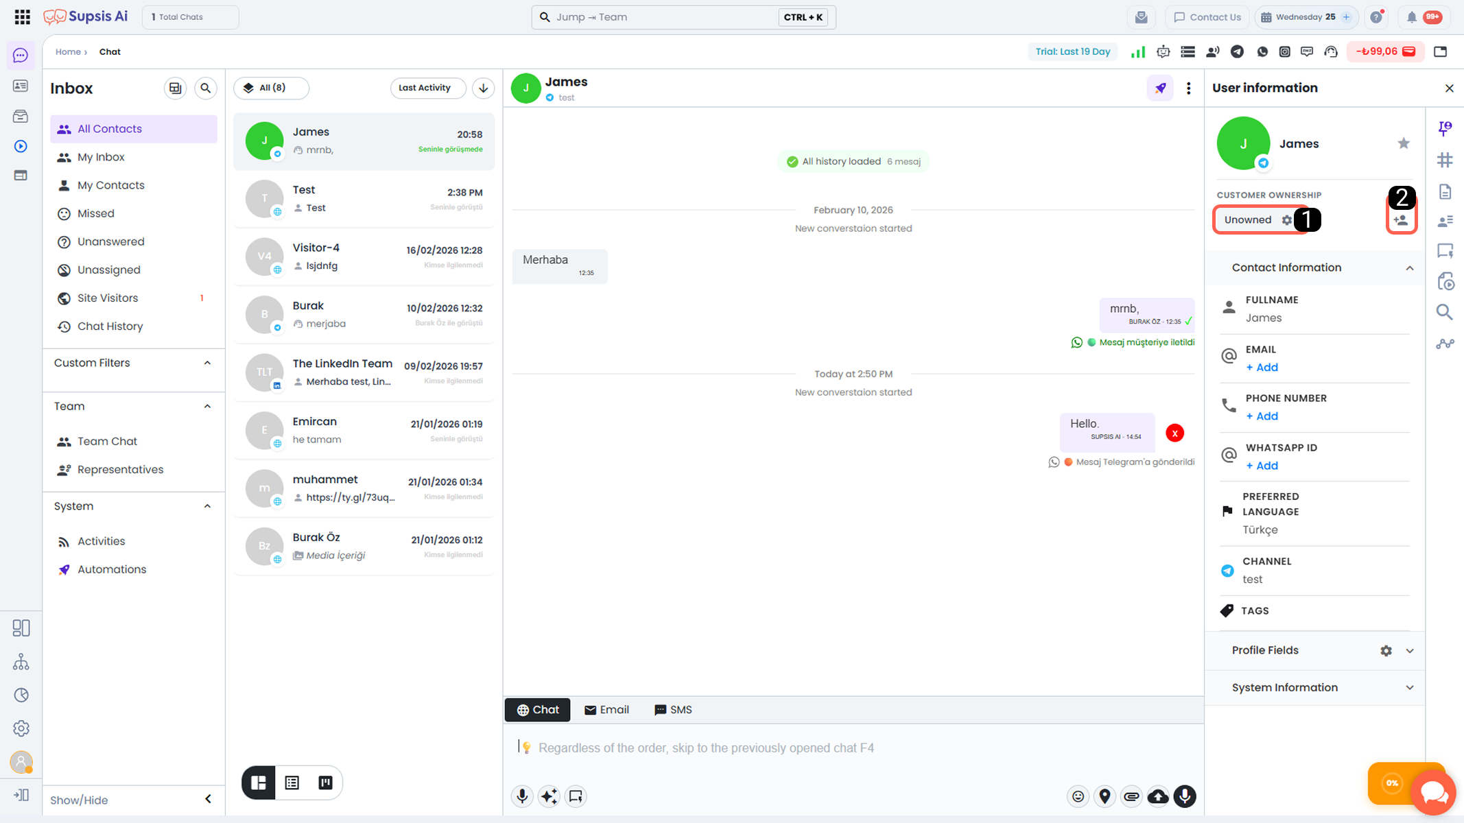Image resolution: width=1464 pixels, height=823 pixels.
Task: Collapse the Team section
Action: coord(207,406)
